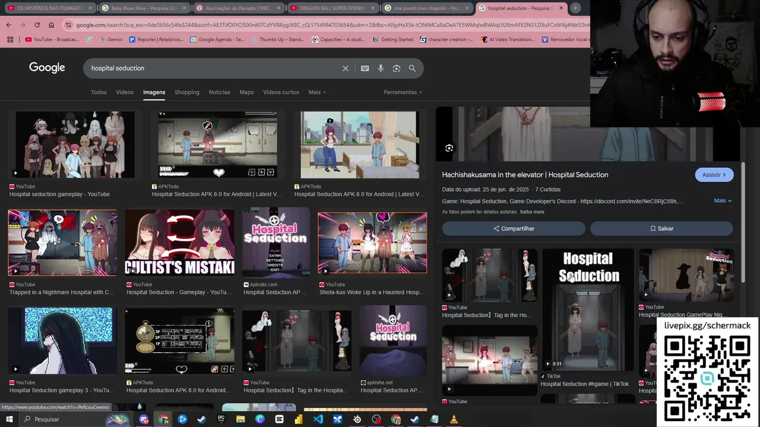Start voice search with microphone icon
Screen dimensions: 760x427
click(x=381, y=68)
